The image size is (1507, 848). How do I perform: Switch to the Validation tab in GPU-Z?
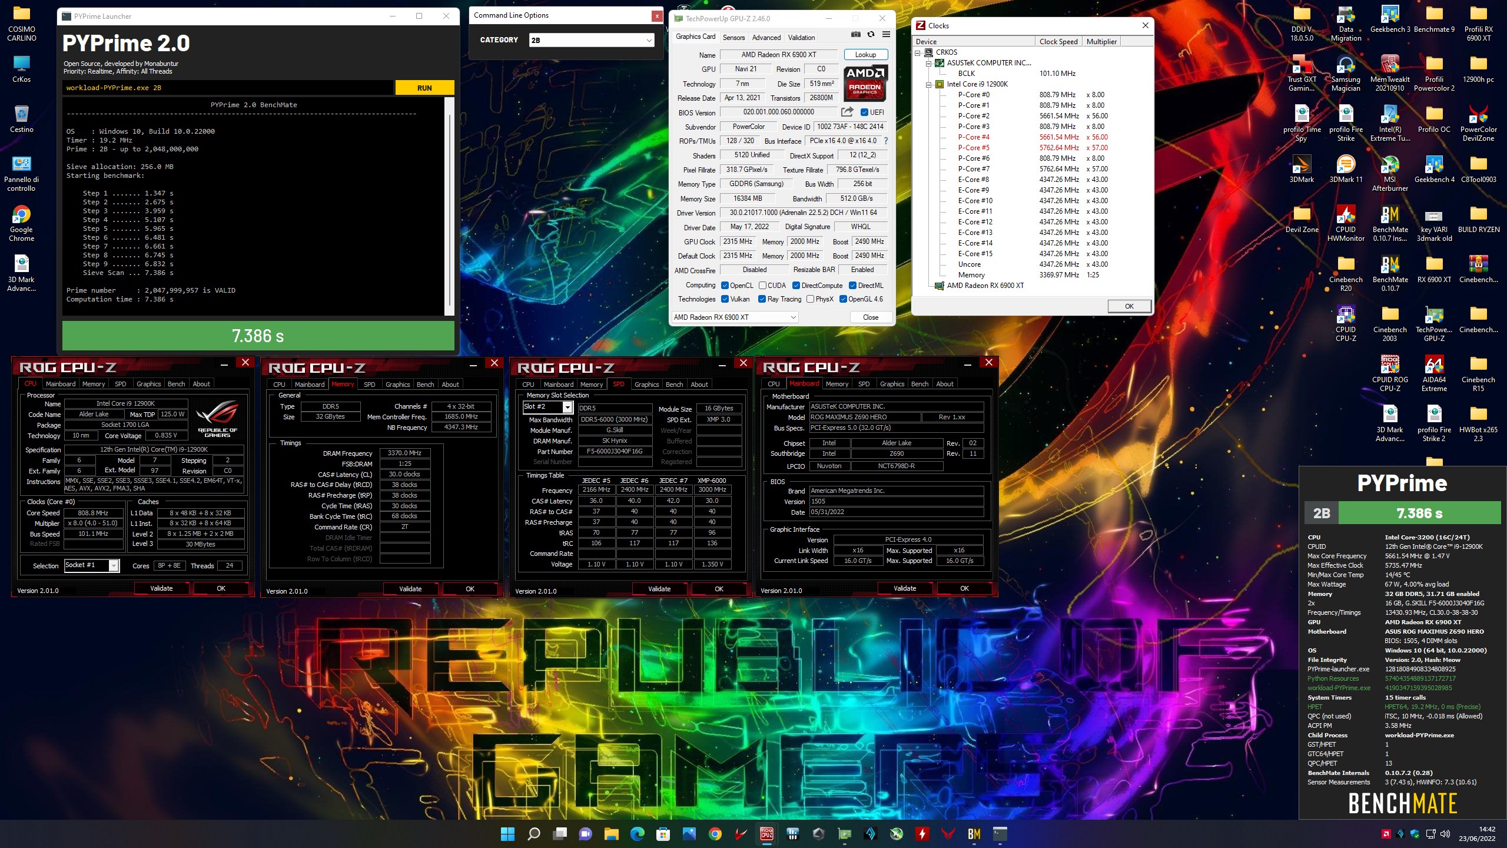(801, 37)
